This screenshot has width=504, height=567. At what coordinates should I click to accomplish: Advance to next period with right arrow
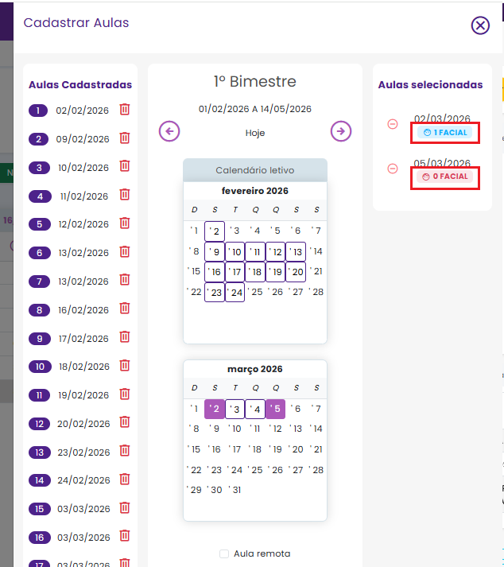[x=341, y=131]
